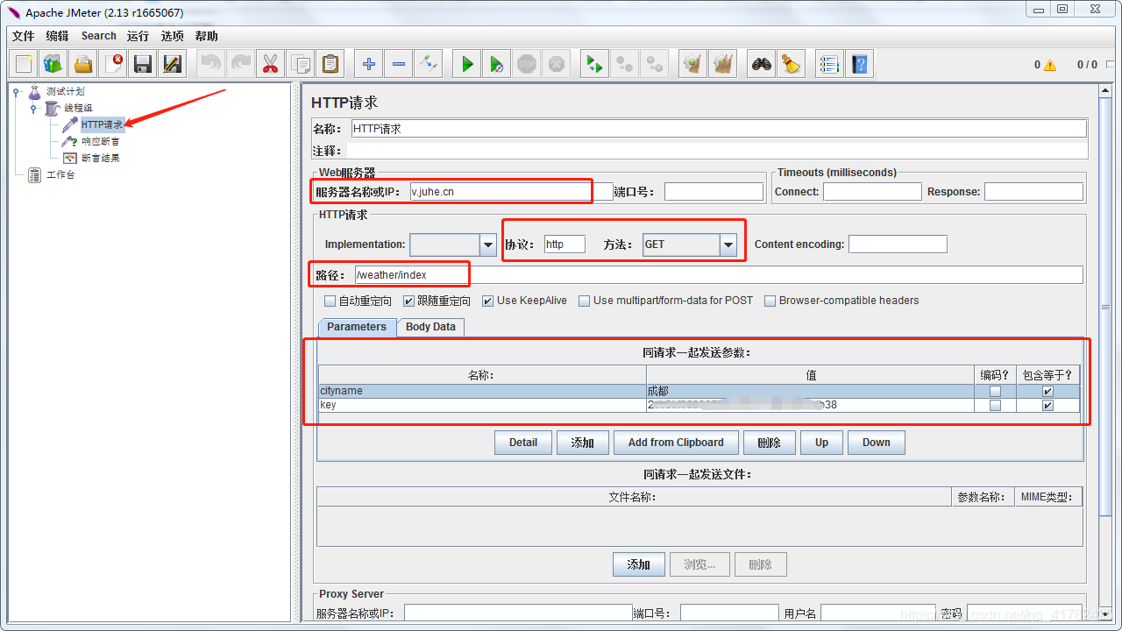Open the Templates toolbar icon
Viewport: 1122px width, 631px height.
coord(53,64)
